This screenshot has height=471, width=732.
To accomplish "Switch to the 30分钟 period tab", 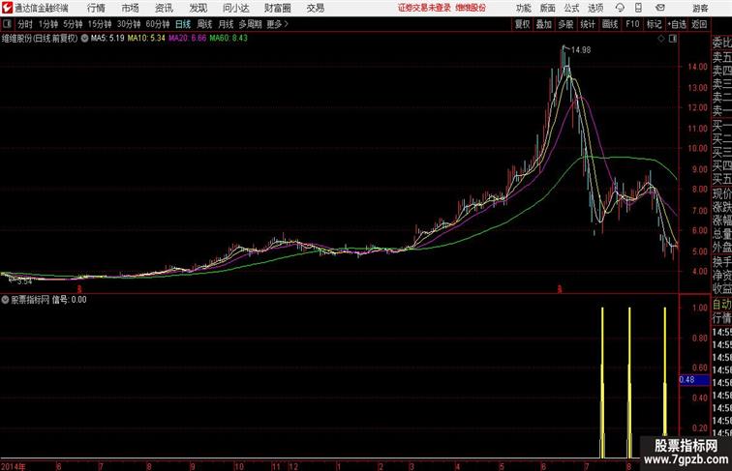I will (129, 24).
